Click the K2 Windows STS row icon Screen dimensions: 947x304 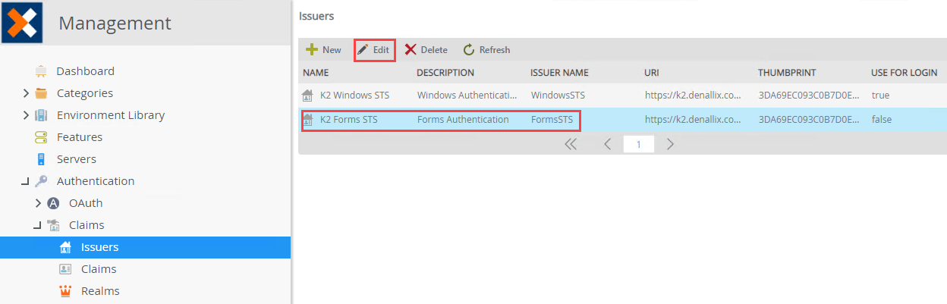click(x=307, y=96)
